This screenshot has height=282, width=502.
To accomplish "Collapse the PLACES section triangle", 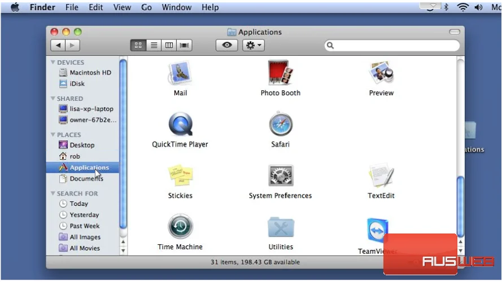I will click(53, 135).
